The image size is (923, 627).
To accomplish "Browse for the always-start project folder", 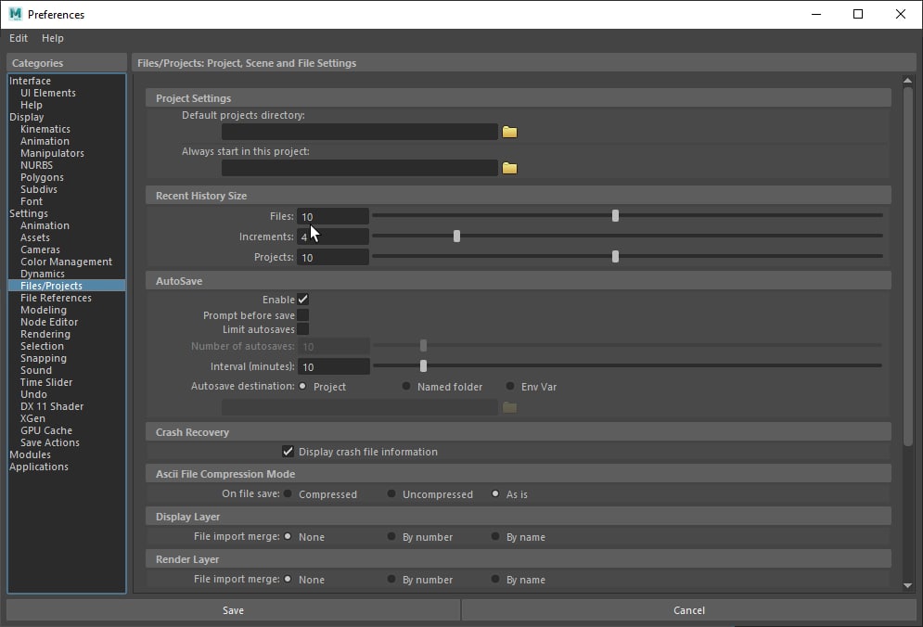I will pos(509,169).
